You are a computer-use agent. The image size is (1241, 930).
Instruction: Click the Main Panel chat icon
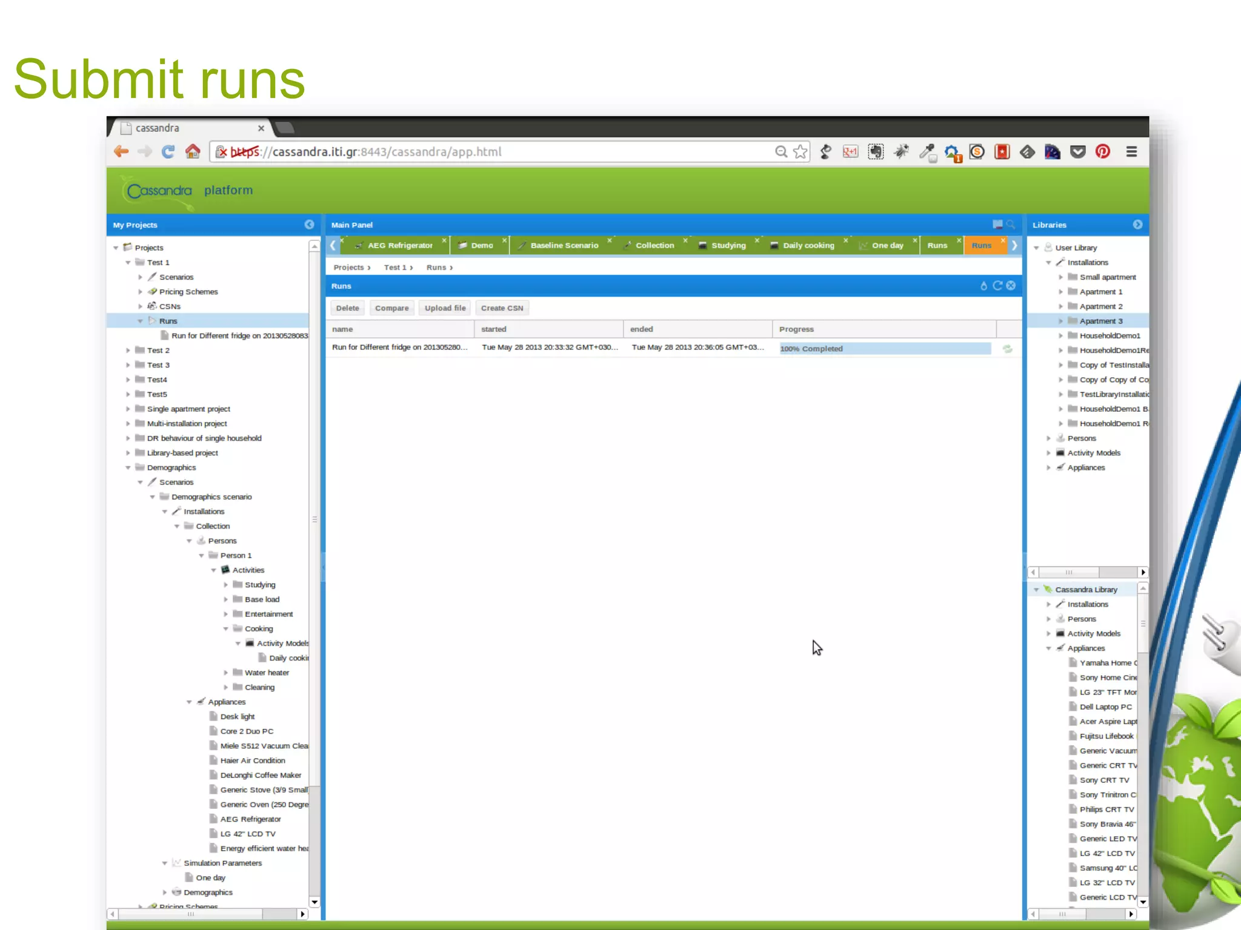[x=997, y=225]
